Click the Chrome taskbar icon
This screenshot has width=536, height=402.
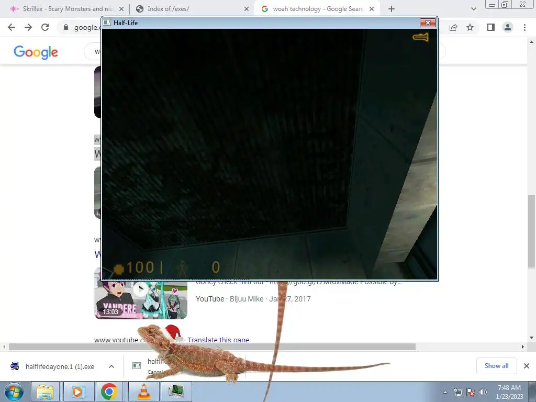pyautogui.click(x=109, y=392)
